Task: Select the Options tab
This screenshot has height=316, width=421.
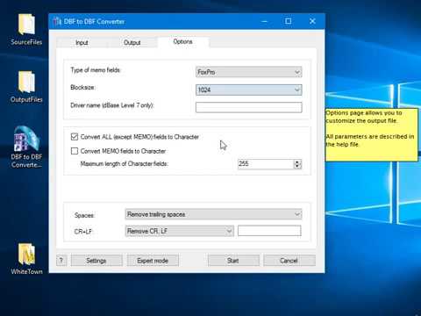Action: [183, 42]
